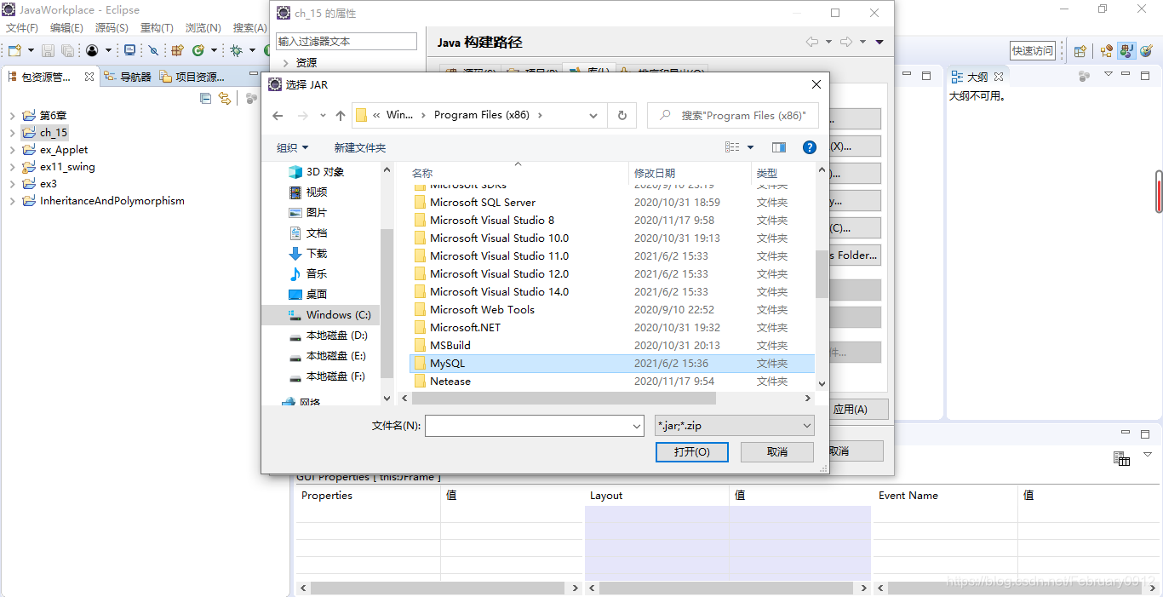Image resolution: width=1163 pixels, height=597 pixels.
Task: Select Windows (C:) in the navigation pane
Action: (x=321, y=314)
